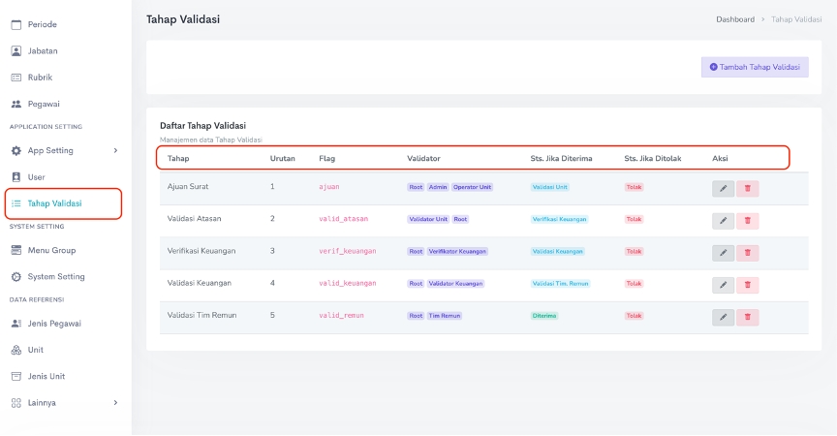Open Jenis Pegawai reference data
This screenshot has height=436, width=837.
pyautogui.click(x=54, y=324)
